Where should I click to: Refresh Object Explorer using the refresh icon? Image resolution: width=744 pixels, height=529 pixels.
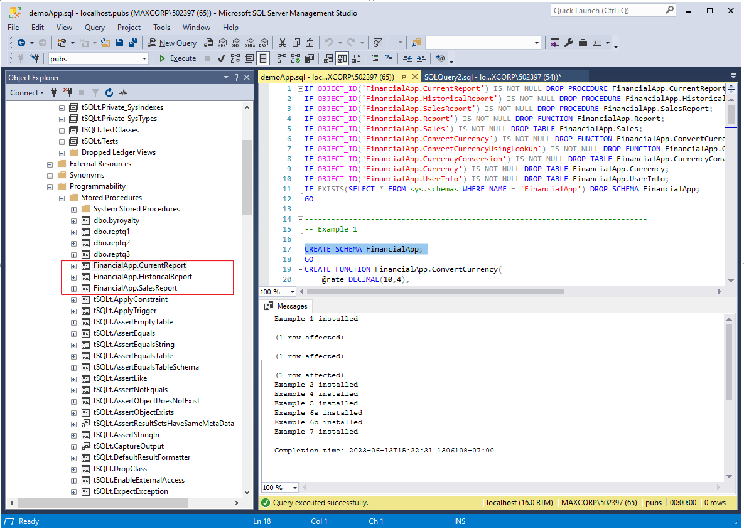click(109, 92)
